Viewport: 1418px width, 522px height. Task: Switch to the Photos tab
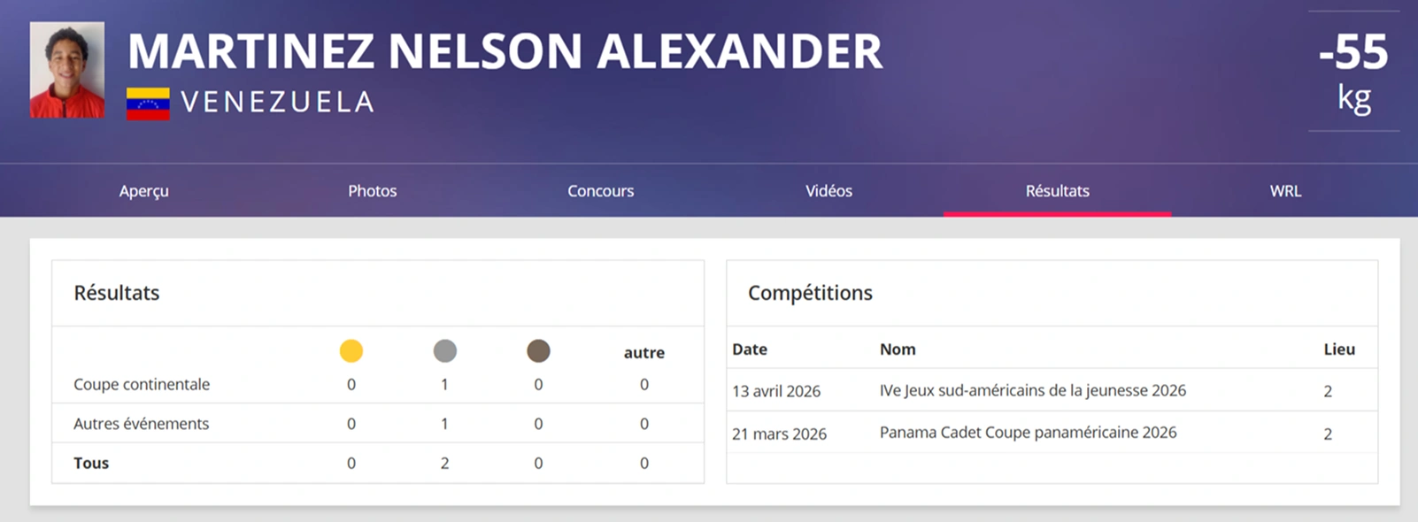click(373, 191)
